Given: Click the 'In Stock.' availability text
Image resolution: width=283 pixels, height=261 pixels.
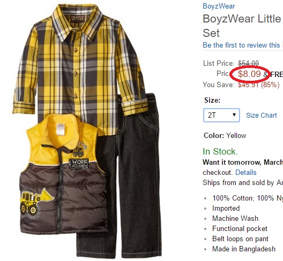Looking at the screenshot, I should [220, 151].
